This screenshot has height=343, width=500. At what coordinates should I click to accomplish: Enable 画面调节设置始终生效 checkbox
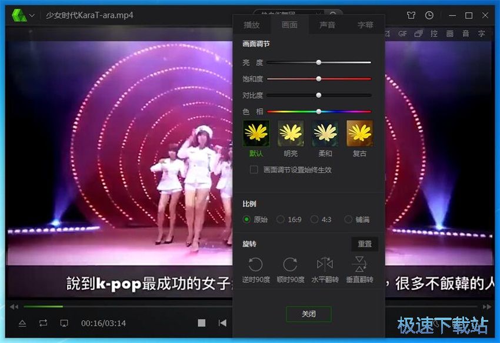tap(254, 170)
